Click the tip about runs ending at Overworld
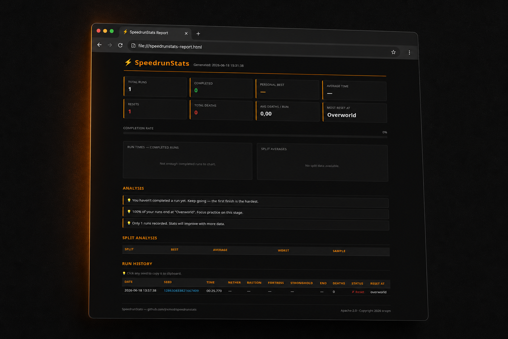The image size is (508, 339). pos(256,213)
